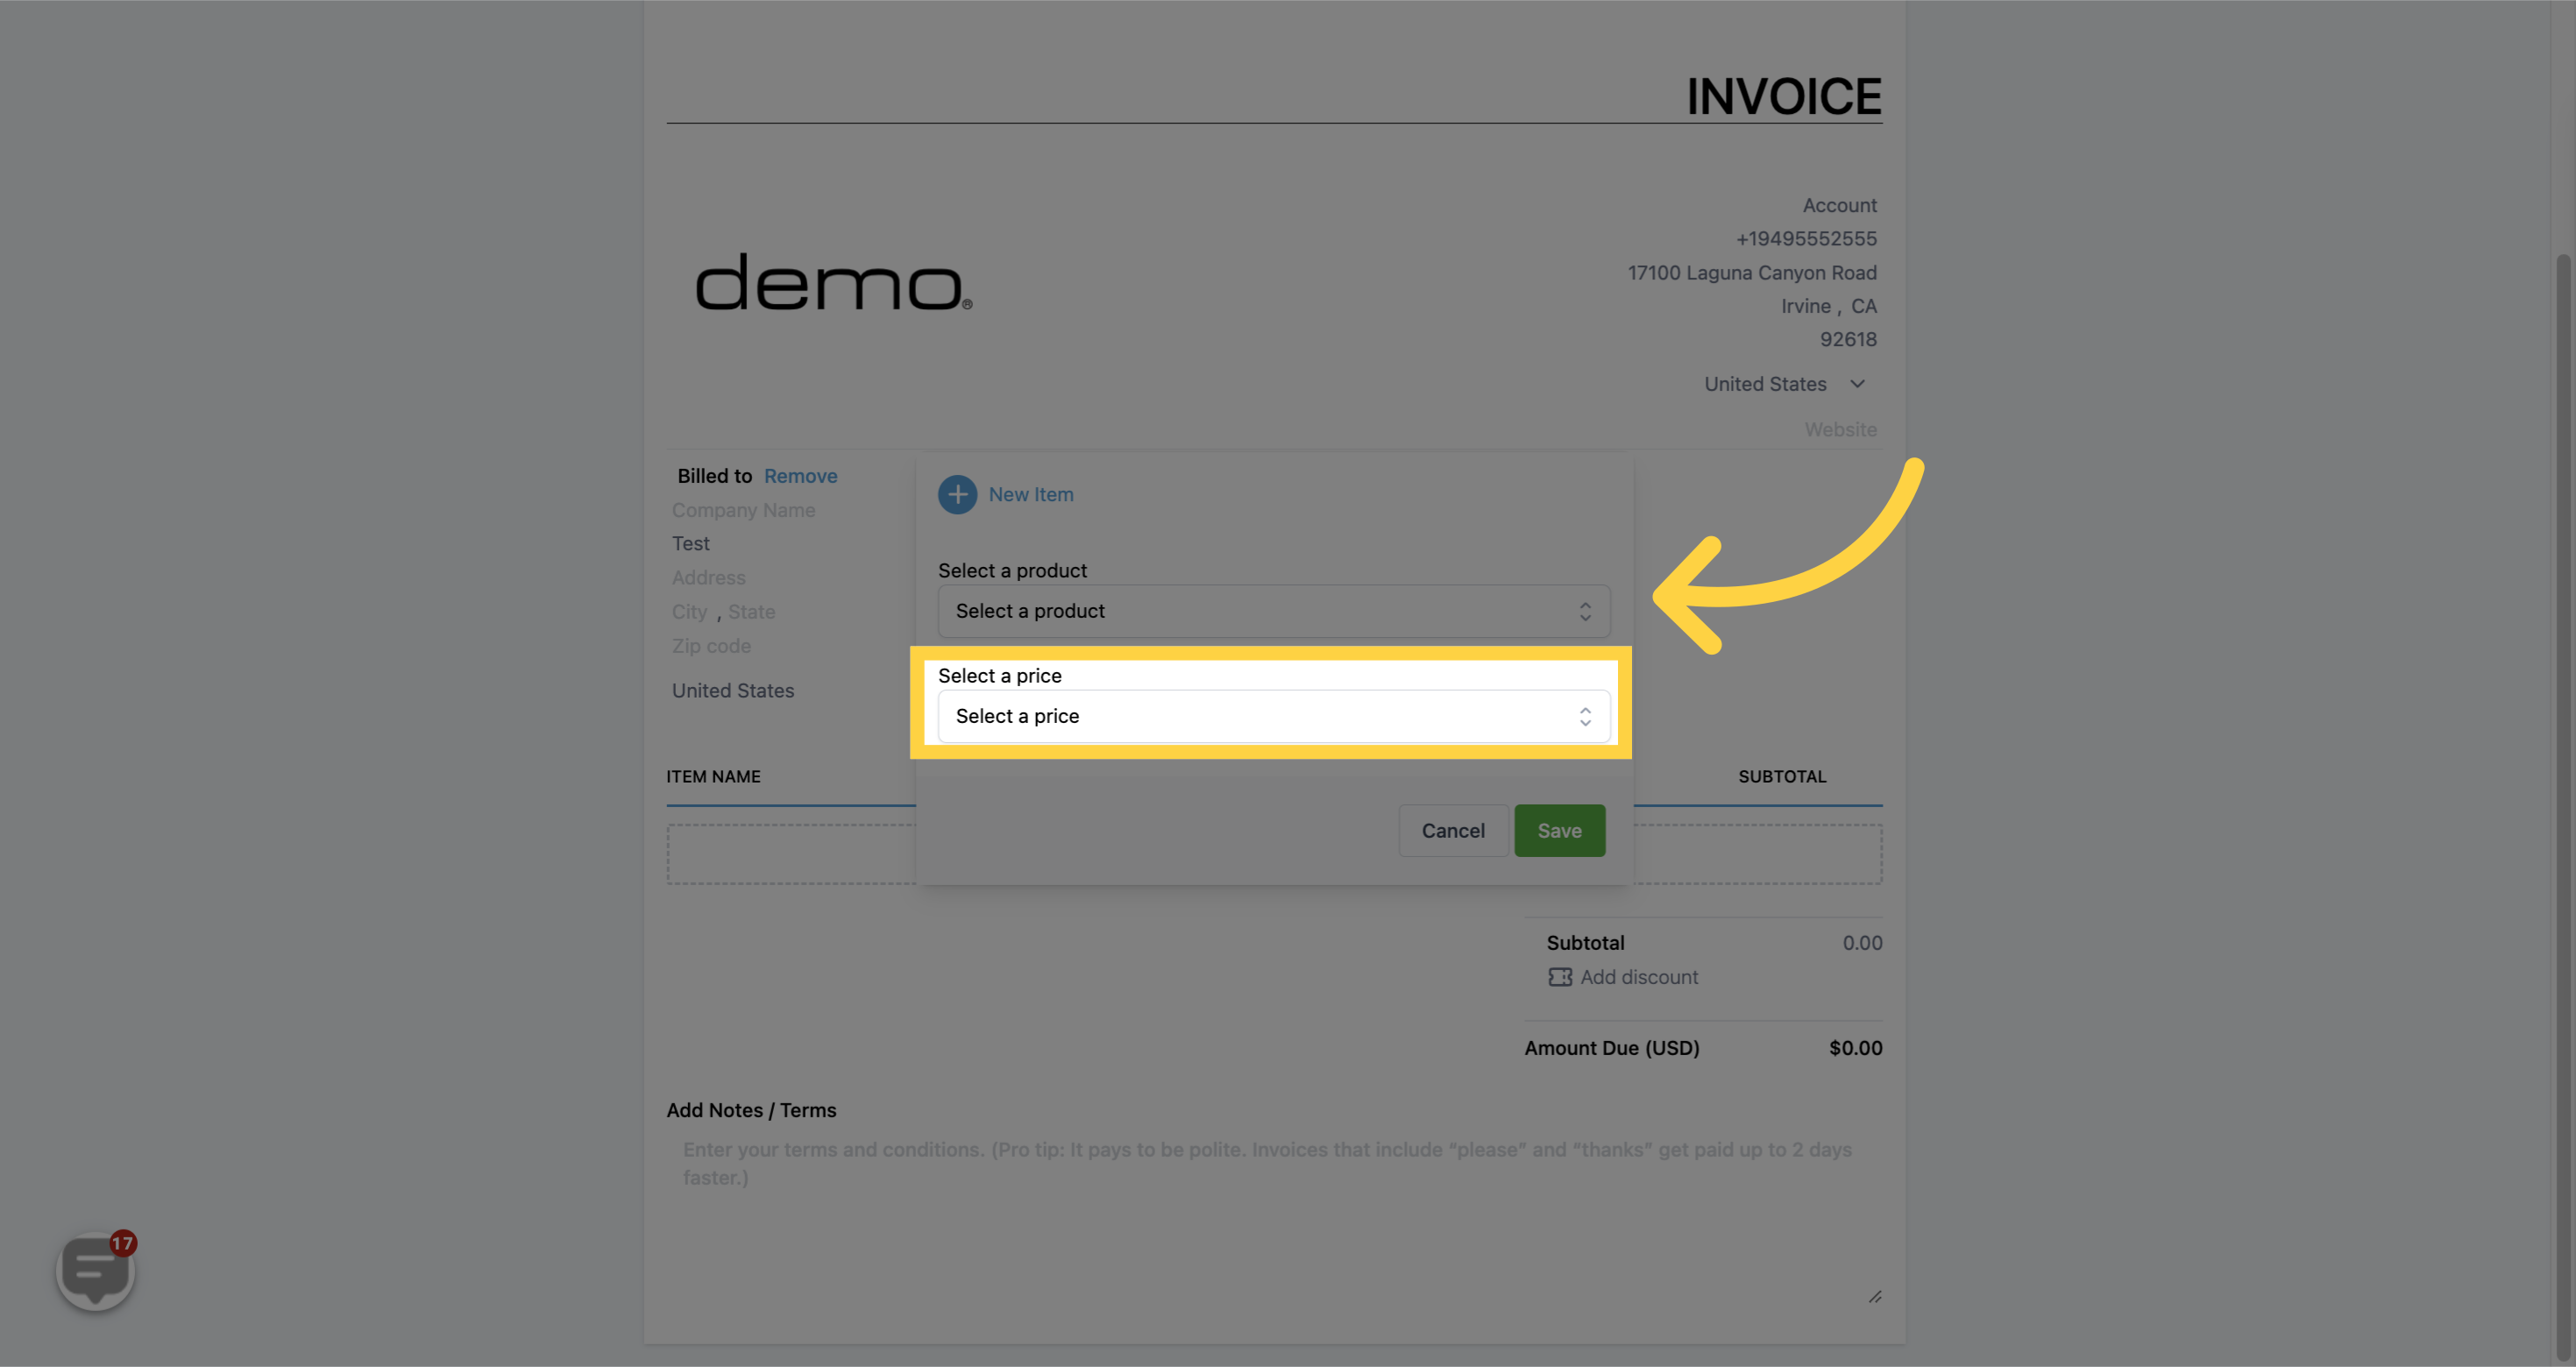The width and height of the screenshot is (2576, 1367).
Task: Click the Website field label on invoice
Action: (x=1840, y=429)
